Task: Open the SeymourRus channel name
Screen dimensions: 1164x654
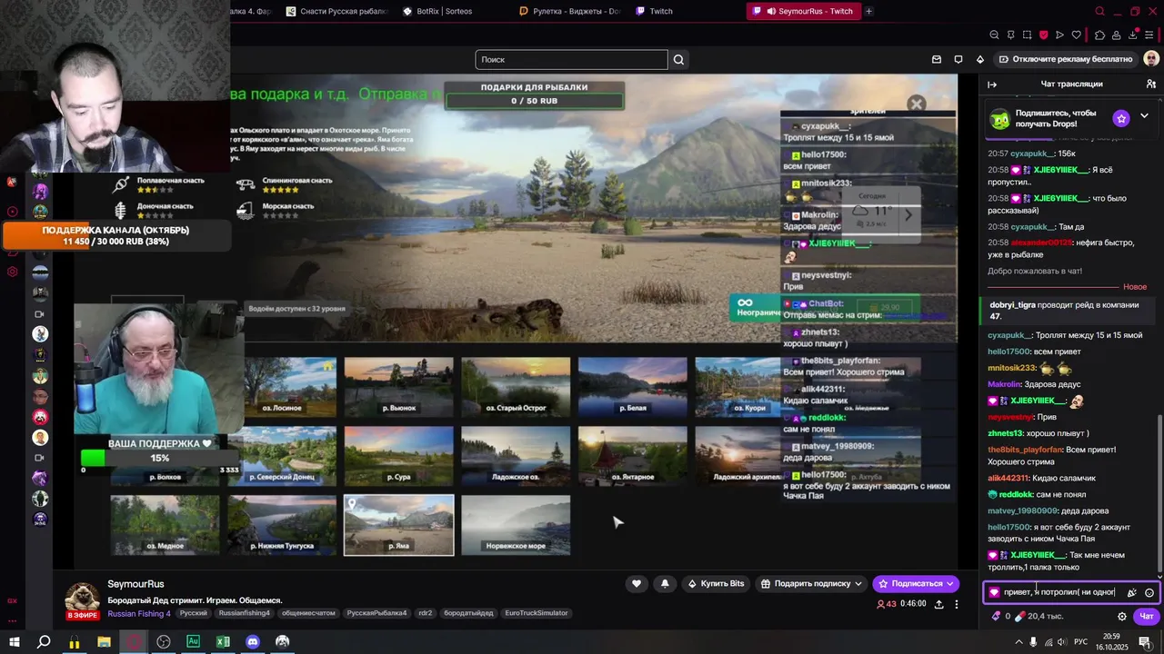Action: [x=135, y=584]
